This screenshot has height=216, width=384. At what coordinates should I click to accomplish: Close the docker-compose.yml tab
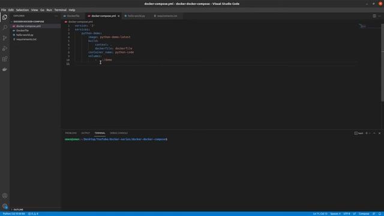click(x=119, y=16)
